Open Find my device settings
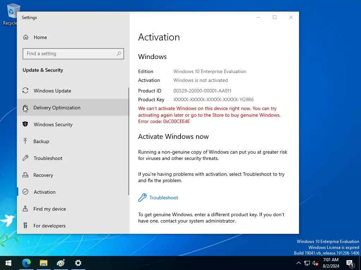 pos(73,209)
